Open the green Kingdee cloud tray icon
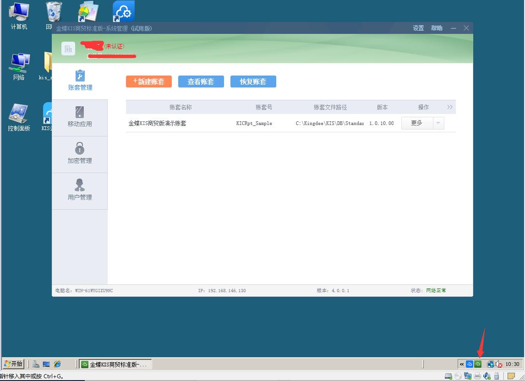This screenshot has width=525, height=381. point(477,364)
